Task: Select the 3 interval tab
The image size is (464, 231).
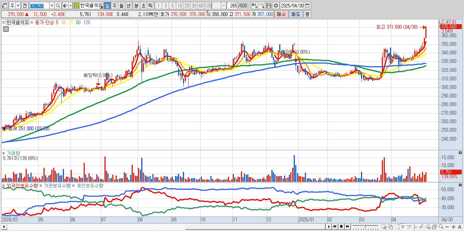Action: point(165,6)
